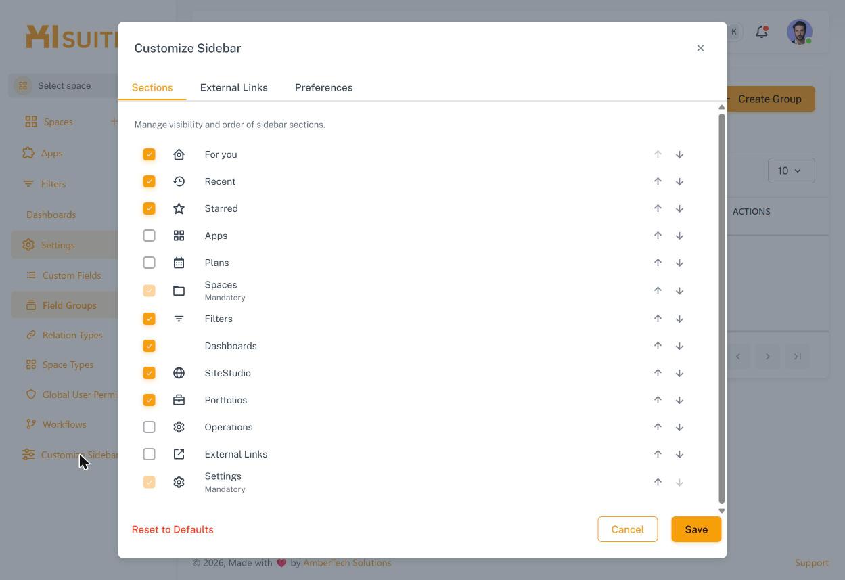
Task: Click the scrollbar down arrow
Action: click(721, 511)
